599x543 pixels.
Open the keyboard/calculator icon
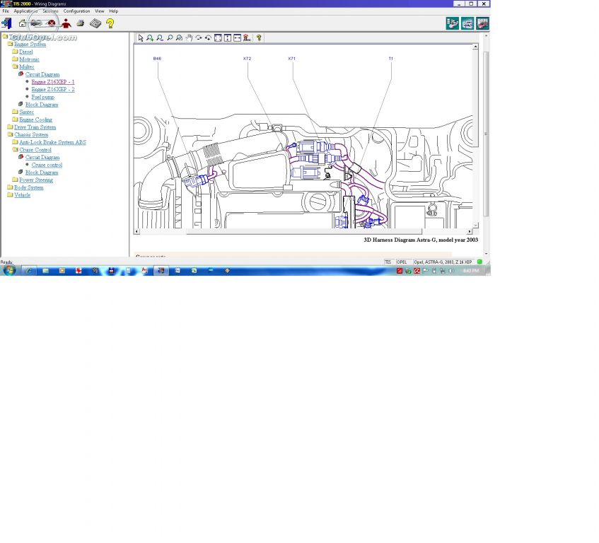(x=95, y=23)
